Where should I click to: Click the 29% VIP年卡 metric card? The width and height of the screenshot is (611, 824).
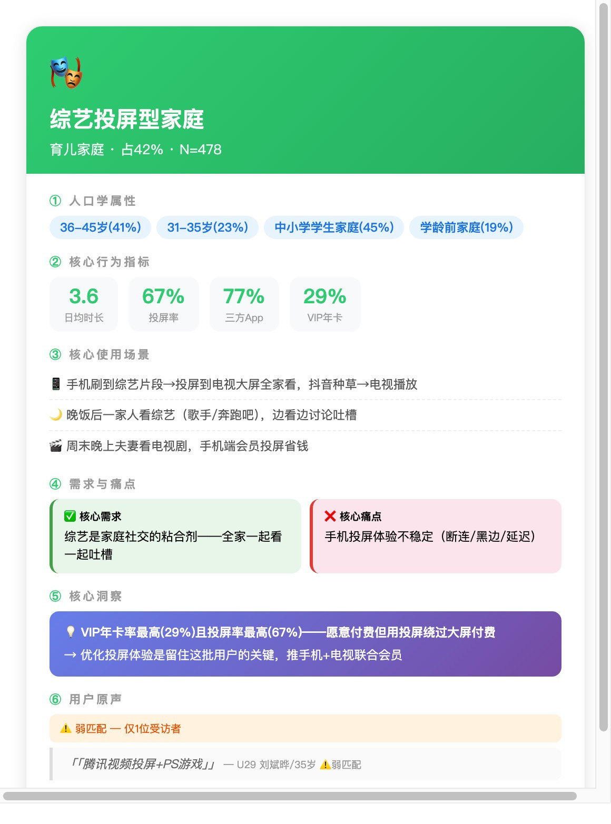(325, 304)
